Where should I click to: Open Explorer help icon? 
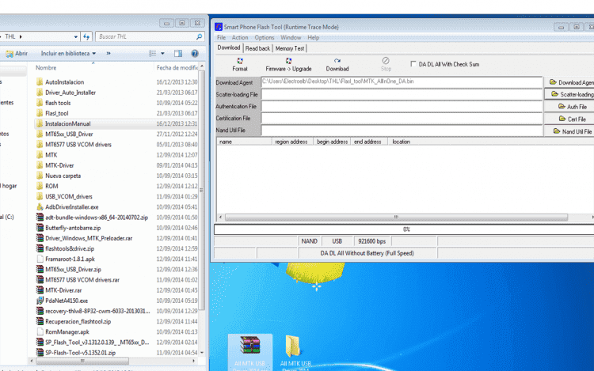[195, 53]
